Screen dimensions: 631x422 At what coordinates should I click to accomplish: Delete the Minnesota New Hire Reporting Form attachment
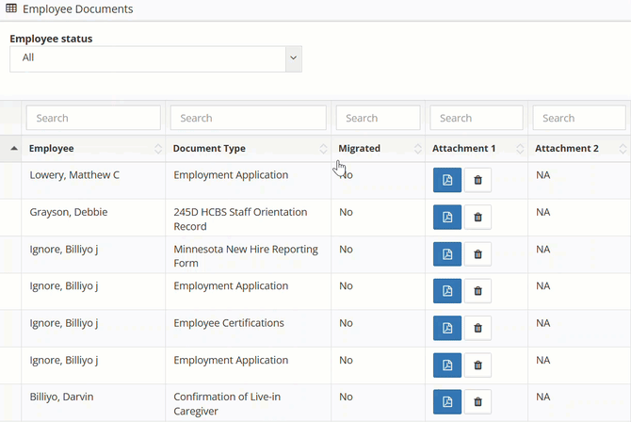pos(477,253)
